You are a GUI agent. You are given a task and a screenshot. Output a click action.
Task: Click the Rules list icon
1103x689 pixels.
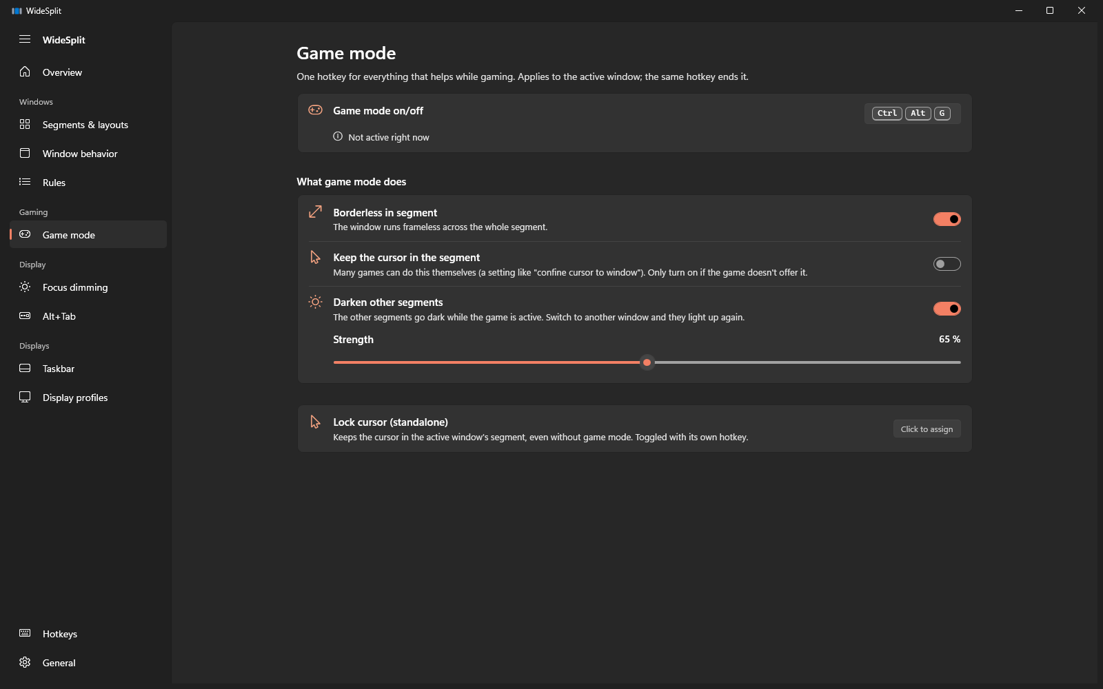(x=25, y=182)
